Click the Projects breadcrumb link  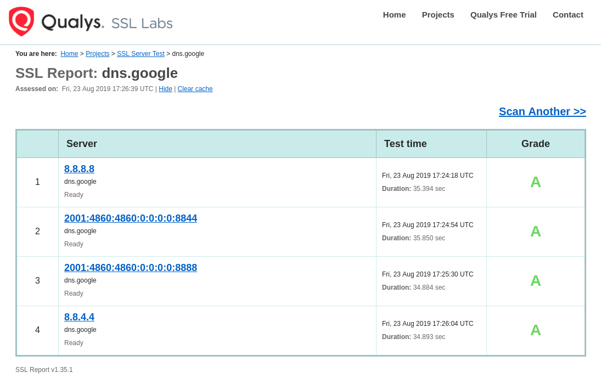97,54
